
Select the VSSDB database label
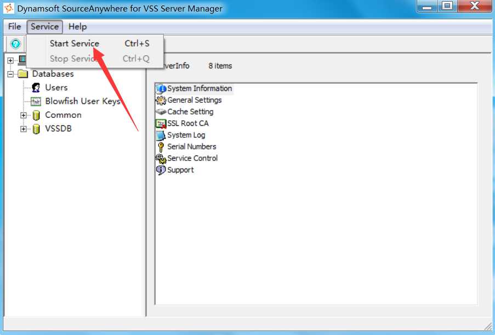(x=59, y=129)
